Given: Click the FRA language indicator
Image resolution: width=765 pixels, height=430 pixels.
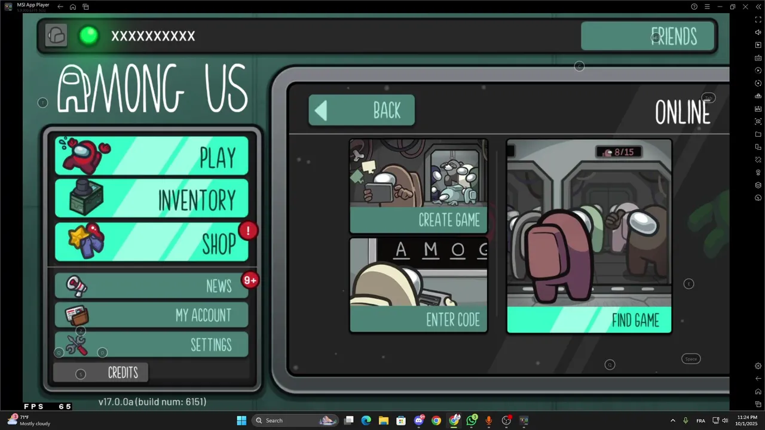Looking at the screenshot, I should point(700,420).
